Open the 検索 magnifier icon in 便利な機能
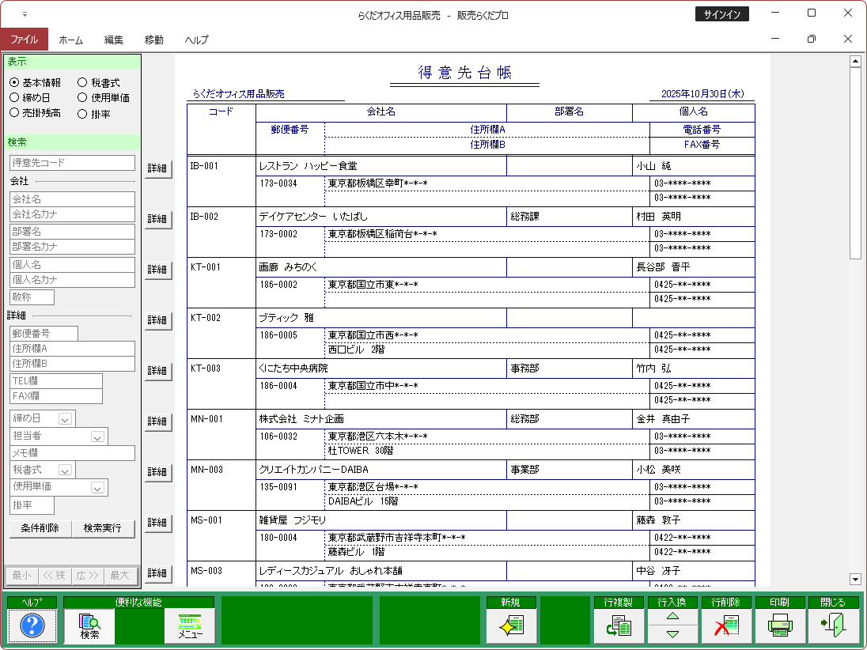This screenshot has height=650, width=867. (89, 625)
